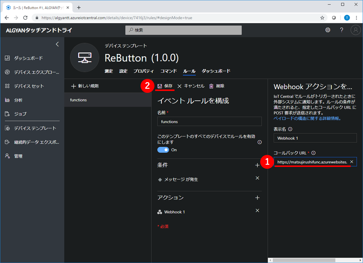Viewport: 363px width, 263px height.
Task: Open the browser three-dot menu
Action: click(x=356, y=18)
